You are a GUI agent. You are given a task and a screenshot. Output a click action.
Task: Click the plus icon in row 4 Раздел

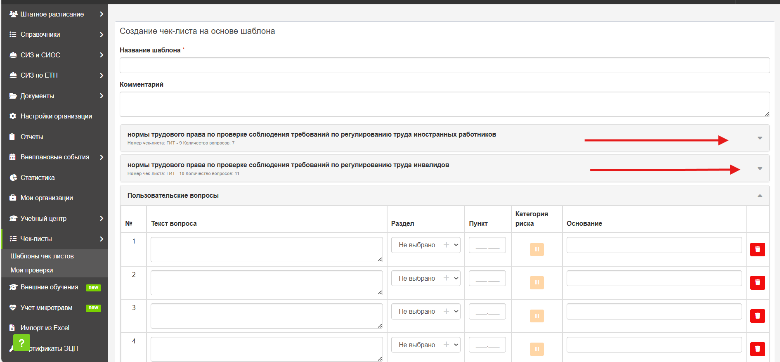tap(446, 345)
